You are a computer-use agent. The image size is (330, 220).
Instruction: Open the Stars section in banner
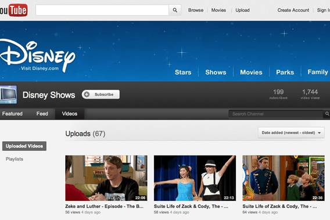tap(183, 72)
